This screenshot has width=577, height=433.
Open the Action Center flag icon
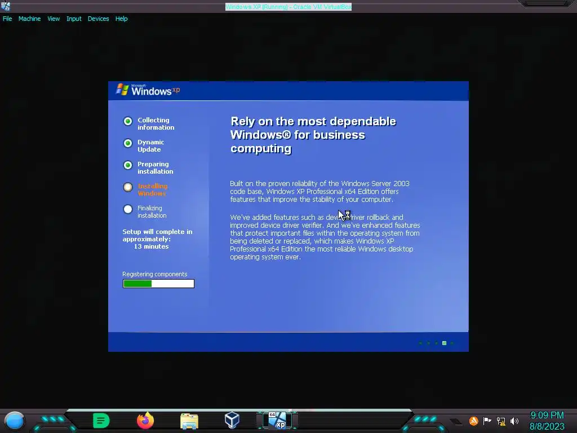click(487, 421)
